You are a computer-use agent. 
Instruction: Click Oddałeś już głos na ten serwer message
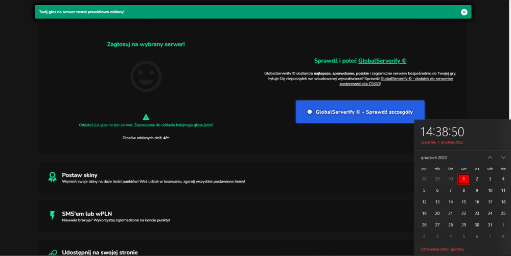146,125
